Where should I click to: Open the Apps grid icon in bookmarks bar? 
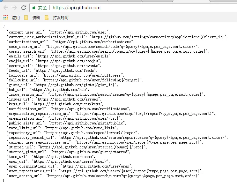coord(6,18)
